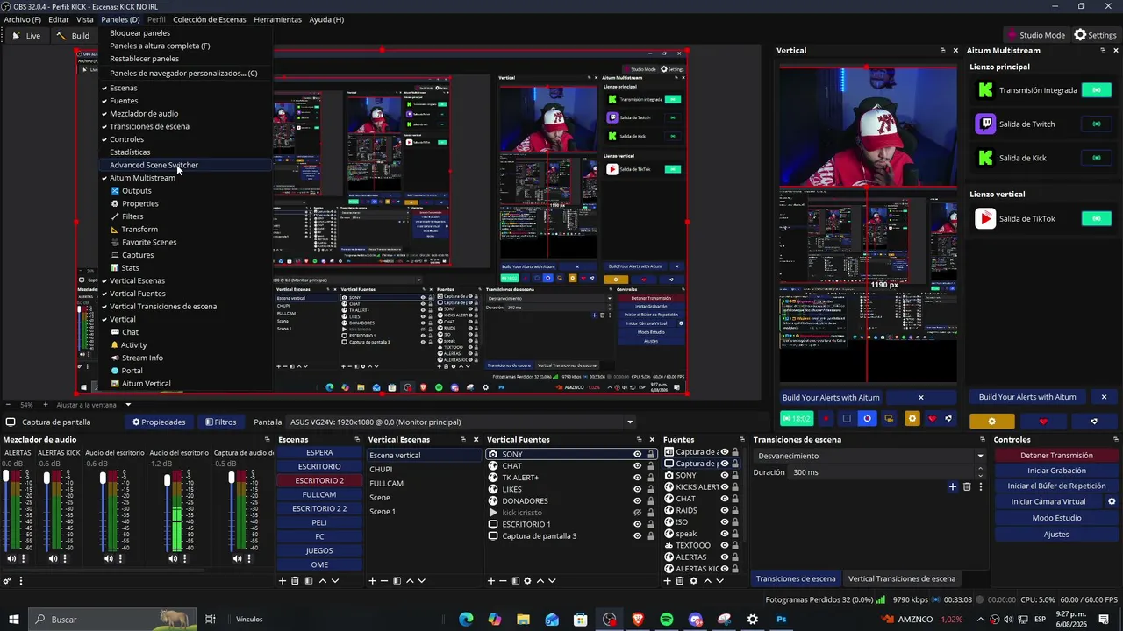Click the Windows taskbar Buscar search box
This screenshot has height=631, width=1123.
[x=114, y=620]
